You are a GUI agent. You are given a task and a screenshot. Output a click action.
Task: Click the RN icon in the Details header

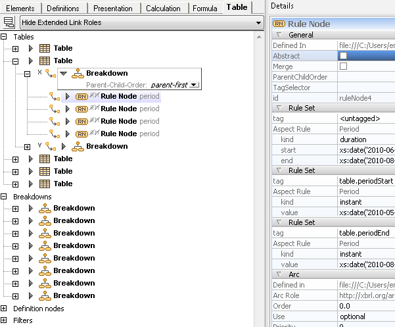[279, 24]
